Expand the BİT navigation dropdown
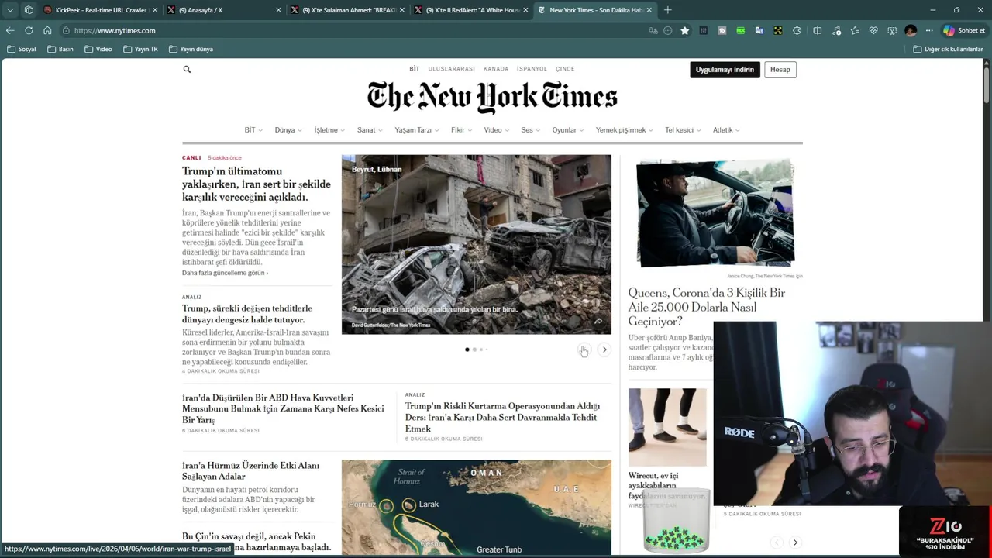The height and width of the screenshot is (558, 992). [x=253, y=130]
